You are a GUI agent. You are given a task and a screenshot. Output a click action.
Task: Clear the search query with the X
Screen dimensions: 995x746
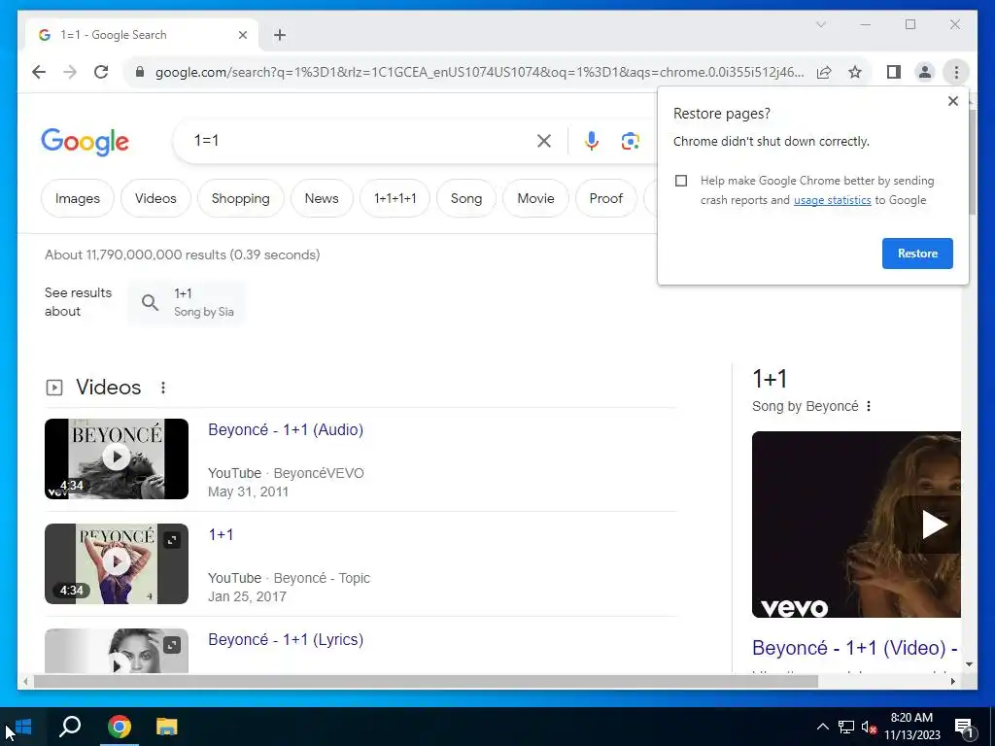(544, 141)
